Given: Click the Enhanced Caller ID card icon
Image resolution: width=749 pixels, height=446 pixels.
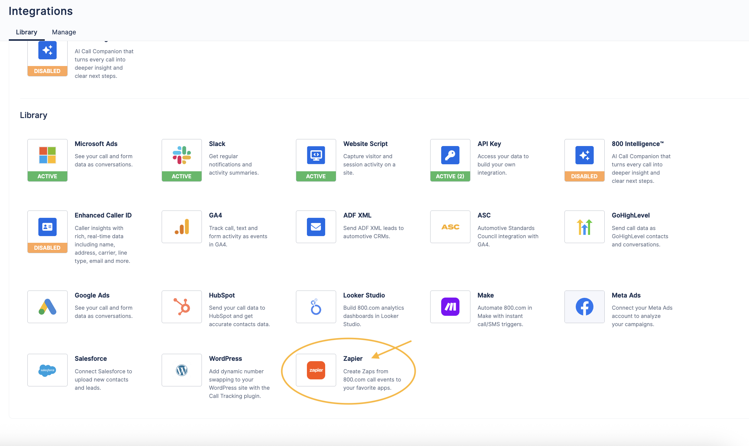Looking at the screenshot, I should 47,227.
